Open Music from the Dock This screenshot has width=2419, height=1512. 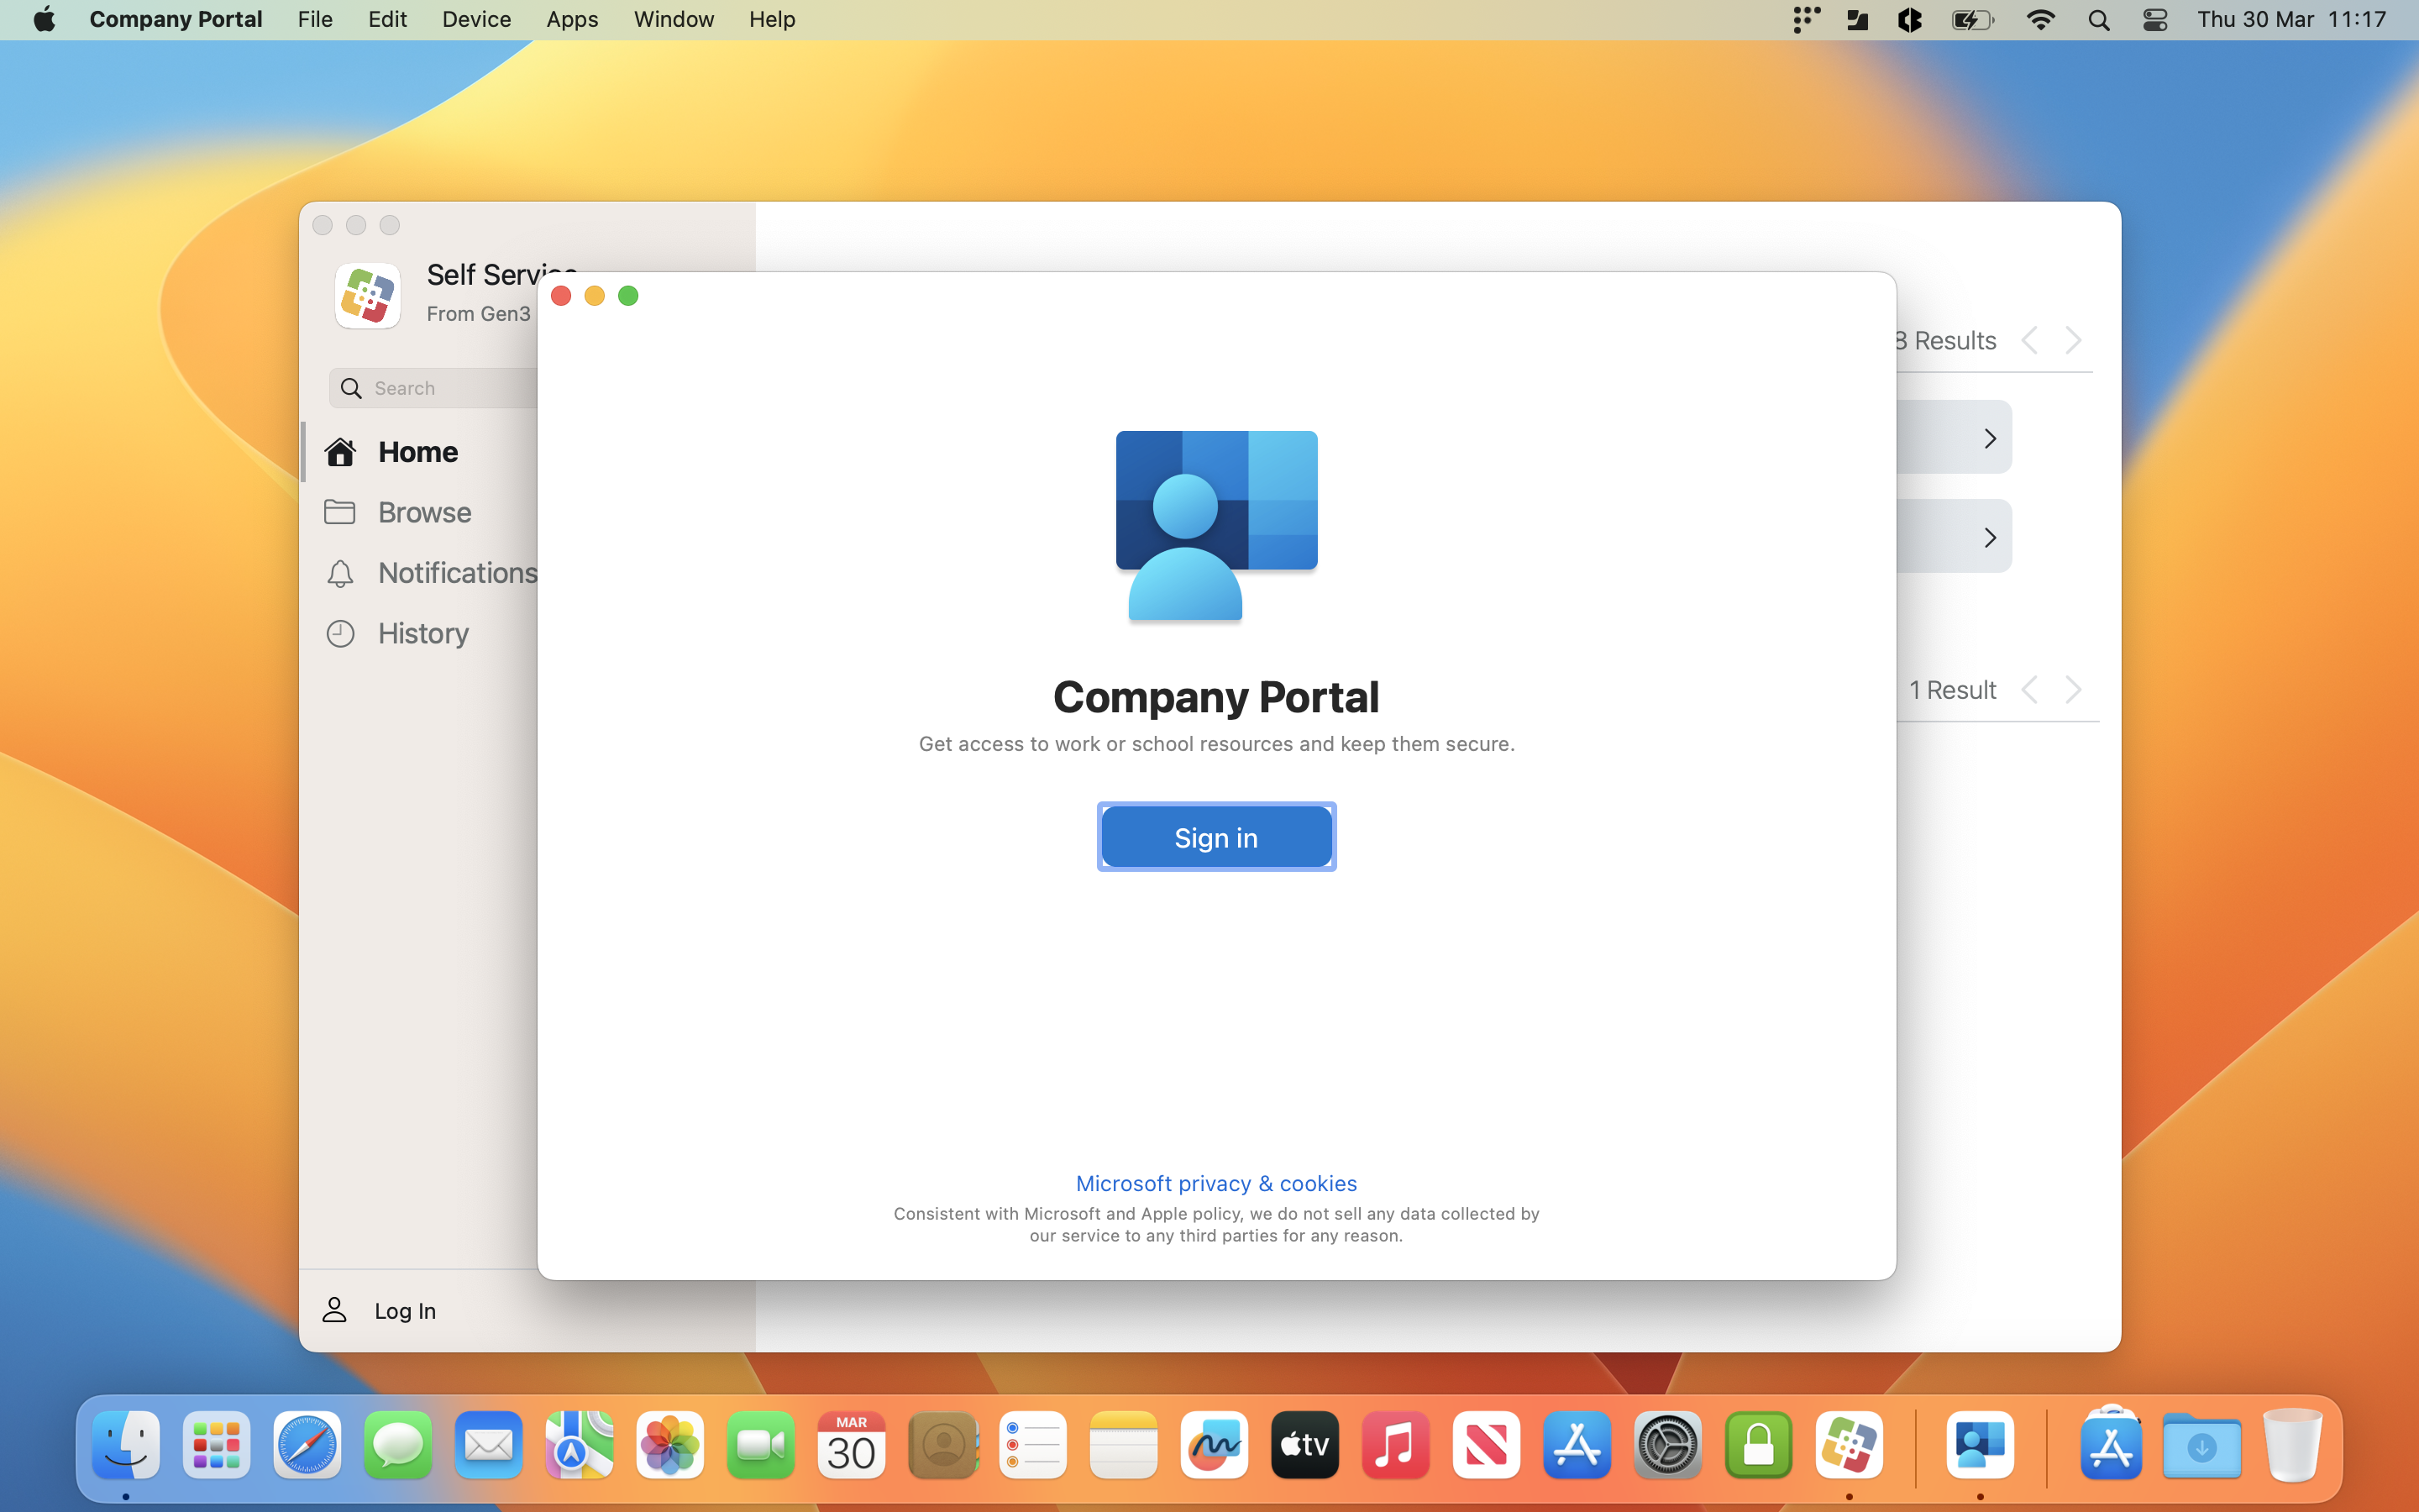(x=1395, y=1445)
